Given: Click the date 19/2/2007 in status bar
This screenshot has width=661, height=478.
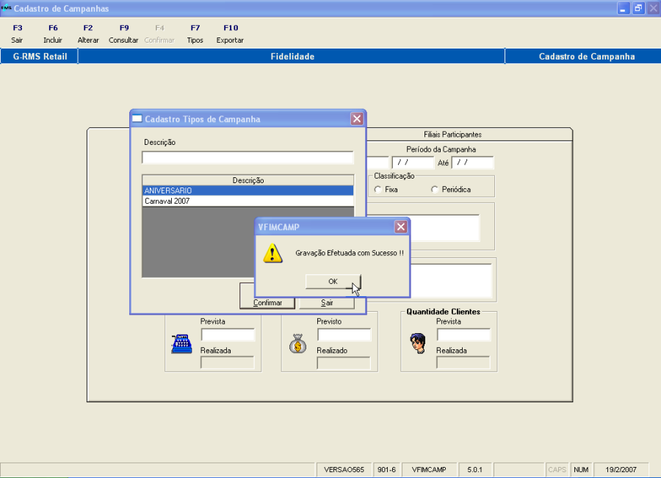Looking at the screenshot, I should click(x=621, y=470).
